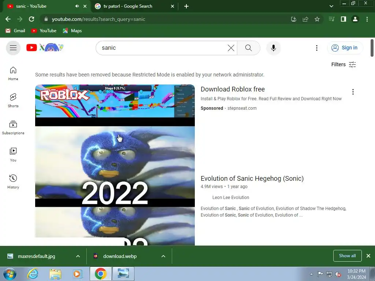Viewport: 375px width, 281px height.
Task: Click the Roblox ad thumbnail
Action: pos(115,101)
